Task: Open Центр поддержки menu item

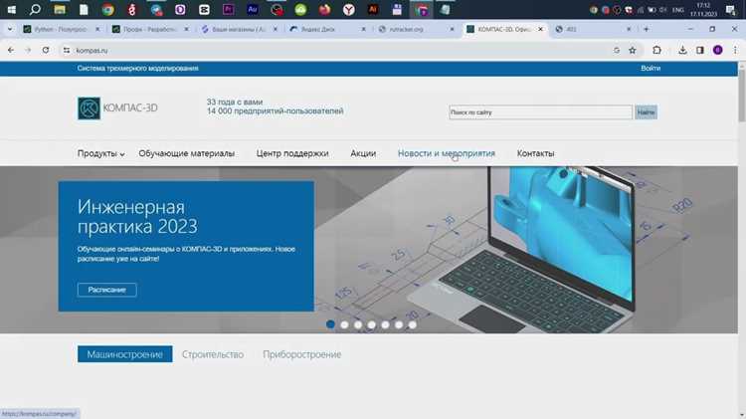Action: [x=292, y=153]
